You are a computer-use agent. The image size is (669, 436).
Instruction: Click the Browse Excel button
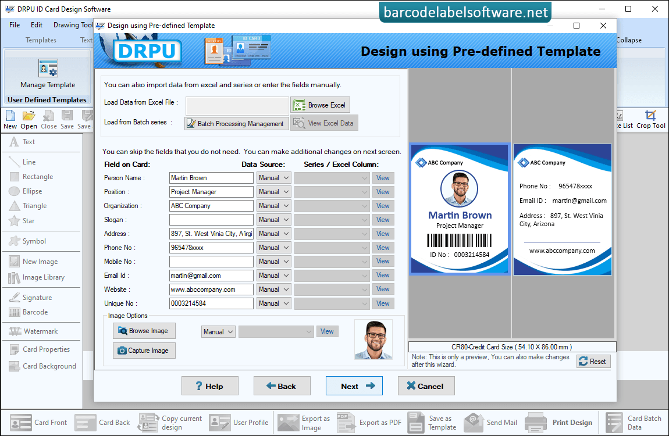click(x=321, y=105)
